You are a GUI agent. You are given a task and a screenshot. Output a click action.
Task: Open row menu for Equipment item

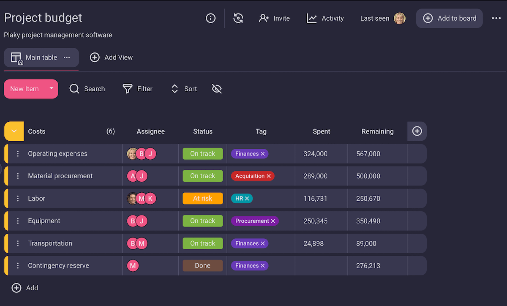[x=18, y=221]
